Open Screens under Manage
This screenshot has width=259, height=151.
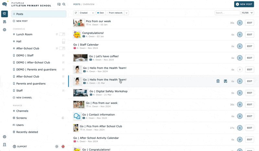[x=21, y=118]
